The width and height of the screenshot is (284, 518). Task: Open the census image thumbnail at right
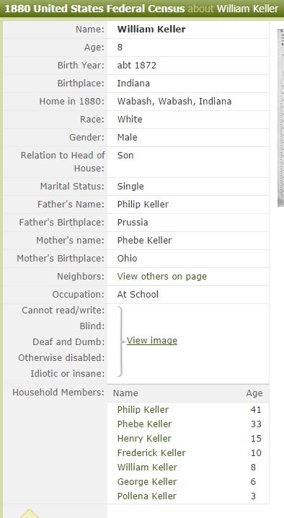[x=280, y=117]
